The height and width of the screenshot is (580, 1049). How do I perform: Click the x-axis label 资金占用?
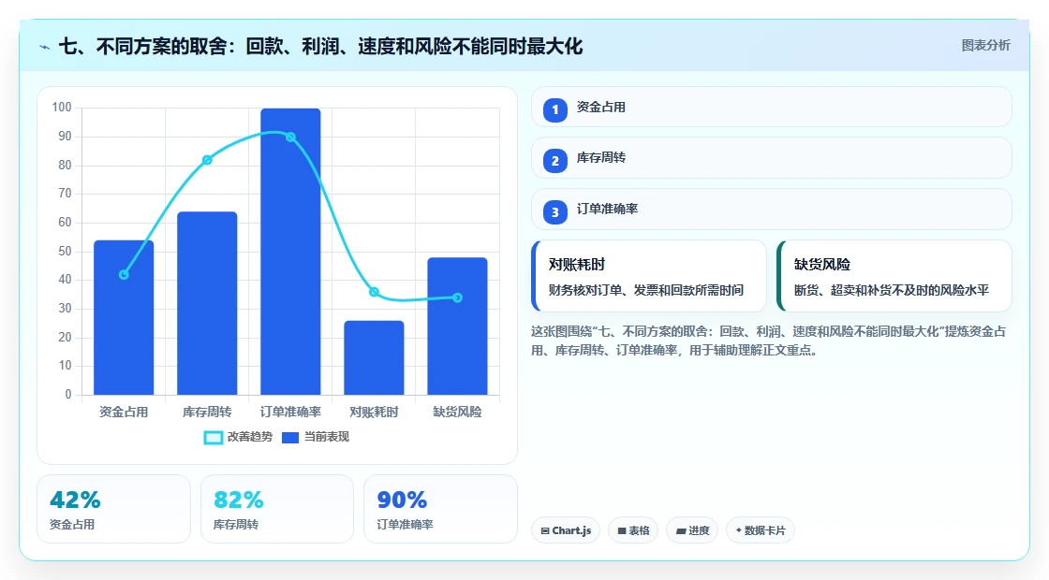pos(124,412)
